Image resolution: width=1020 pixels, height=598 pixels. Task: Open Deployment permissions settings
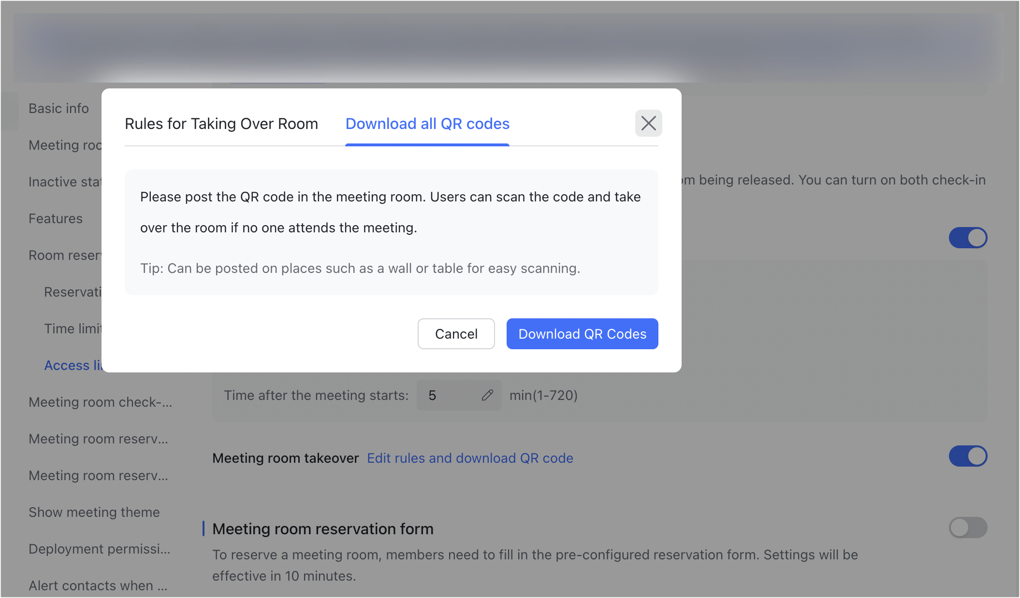click(x=99, y=549)
